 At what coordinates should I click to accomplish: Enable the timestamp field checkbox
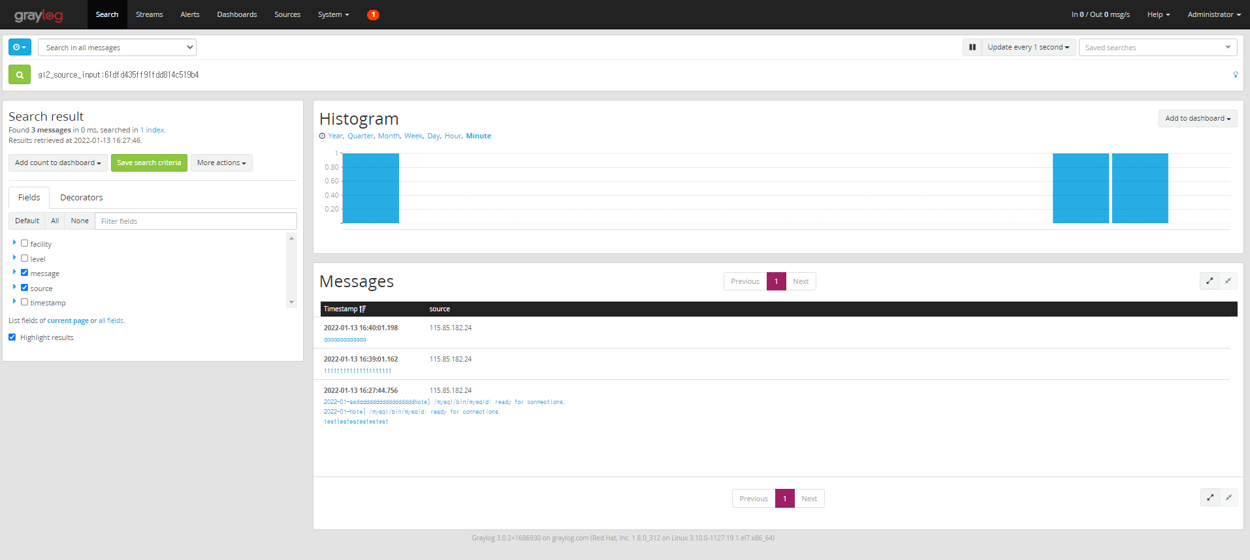(x=24, y=302)
